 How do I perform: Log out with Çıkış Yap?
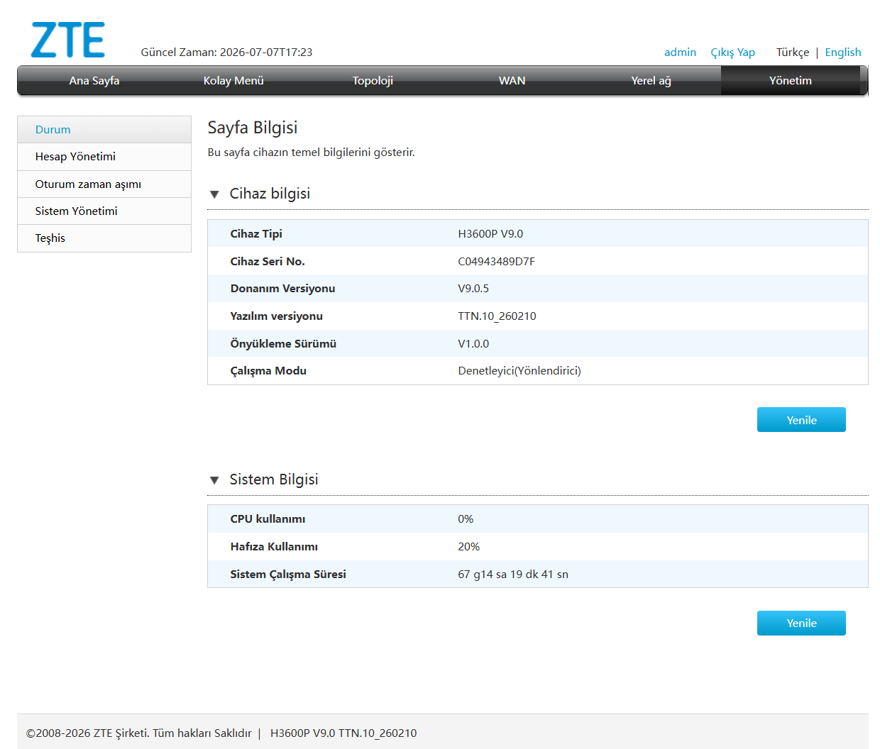pyautogui.click(x=732, y=52)
